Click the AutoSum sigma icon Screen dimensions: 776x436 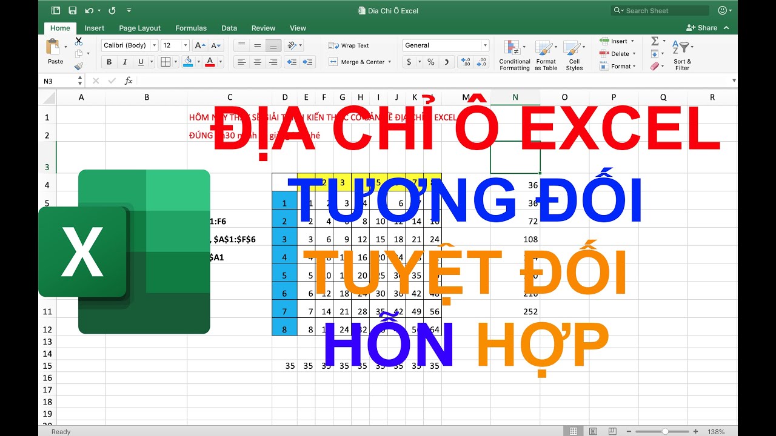click(655, 41)
